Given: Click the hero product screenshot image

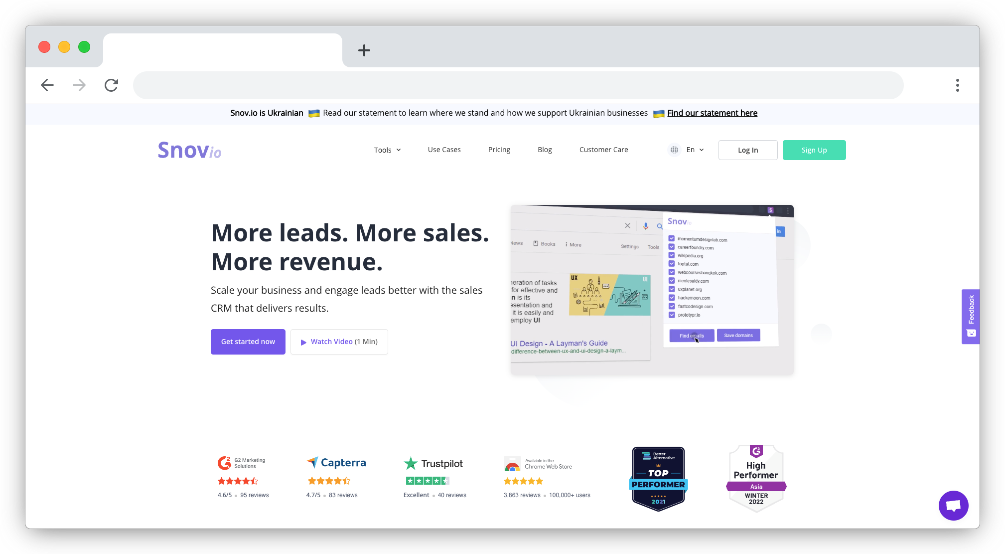Looking at the screenshot, I should (x=652, y=290).
